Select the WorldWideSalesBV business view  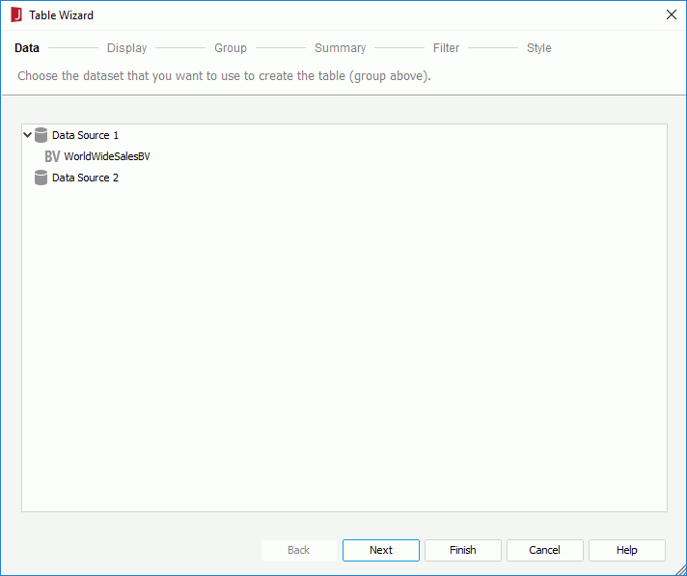(107, 156)
